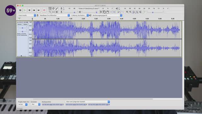Skip to start of the project
The width and height of the screenshot is (202, 114).
34,10
